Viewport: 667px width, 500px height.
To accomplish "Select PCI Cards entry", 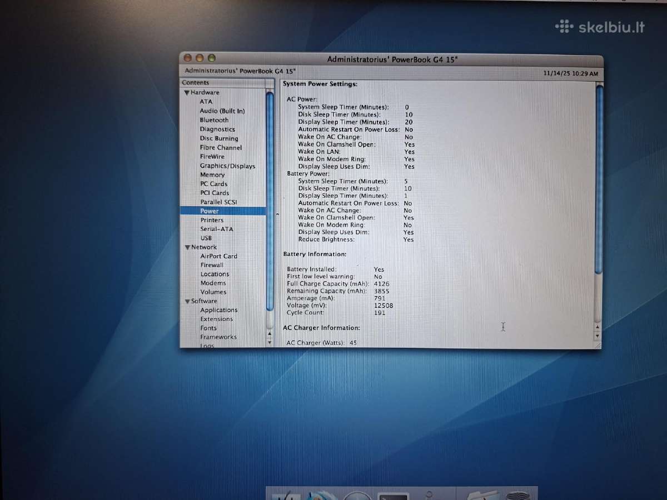I will [215, 193].
